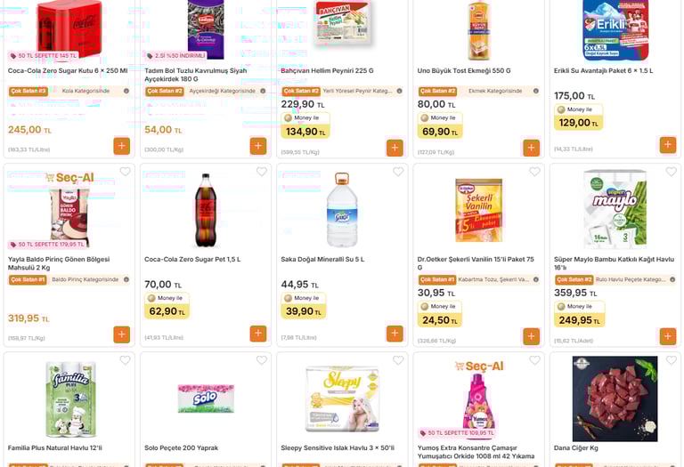This screenshot has width=684, height=467.
Task: Open Sleepy Sensitive Islak Havlu product title
Action: (338, 447)
